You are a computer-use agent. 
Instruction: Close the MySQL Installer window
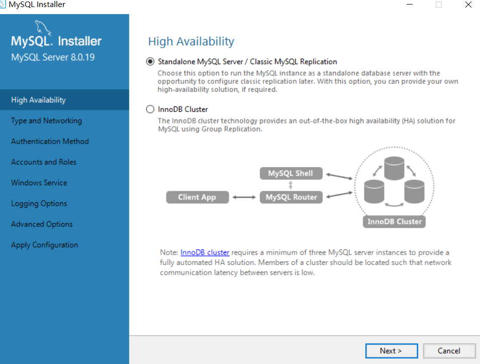tap(468, 5)
